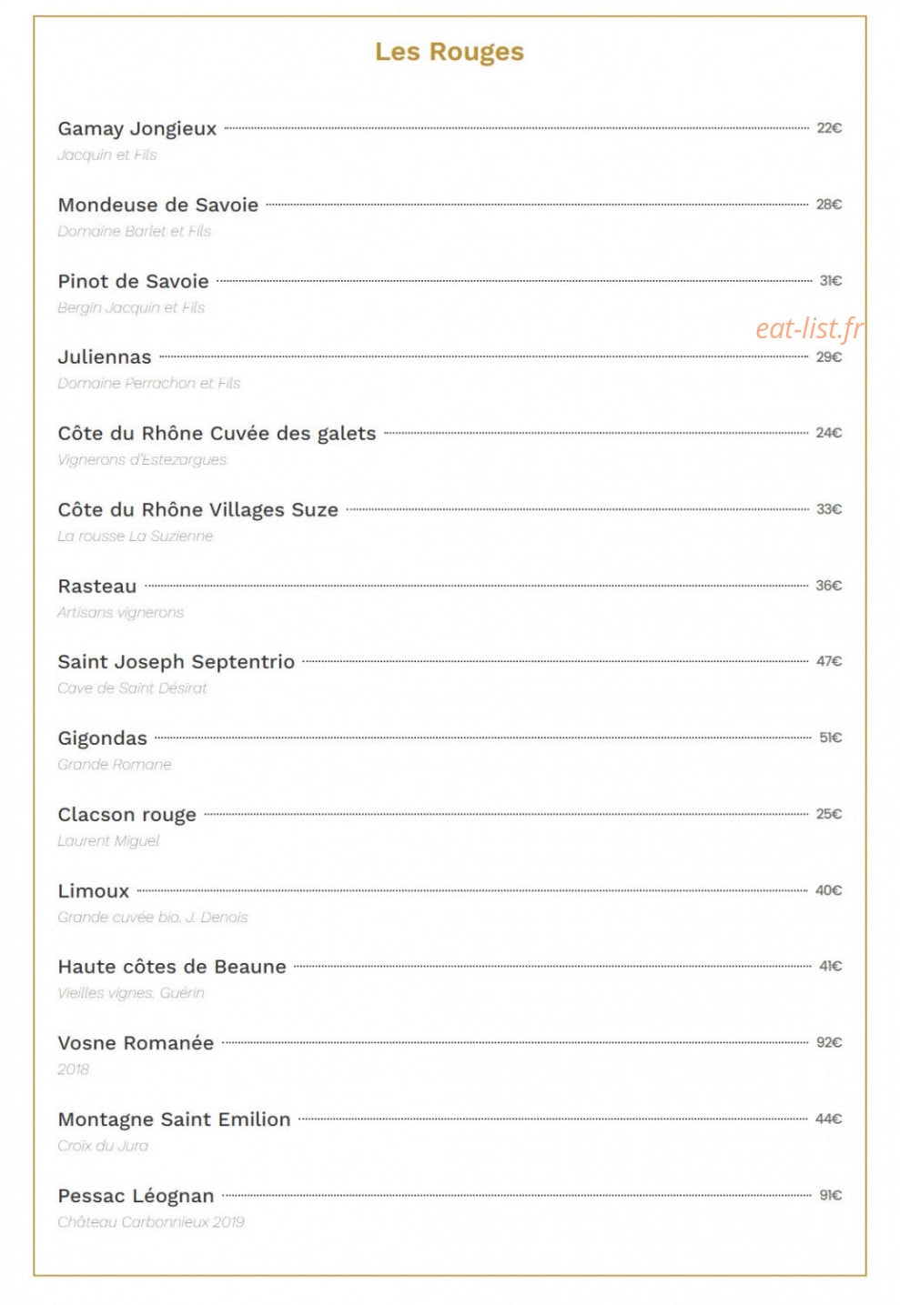Open the eat-list.fr watermark link
Viewport: 900px width, 1305px height.
(809, 328)
